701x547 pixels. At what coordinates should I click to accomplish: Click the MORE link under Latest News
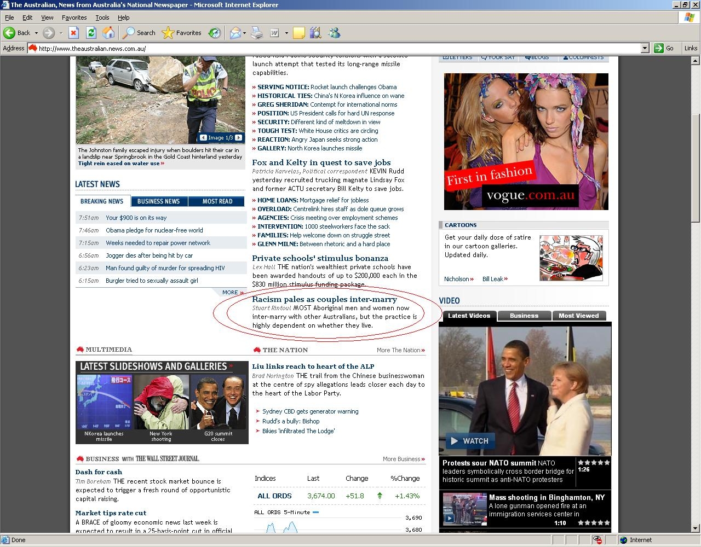pyautogui.click(x=232, y=293)
